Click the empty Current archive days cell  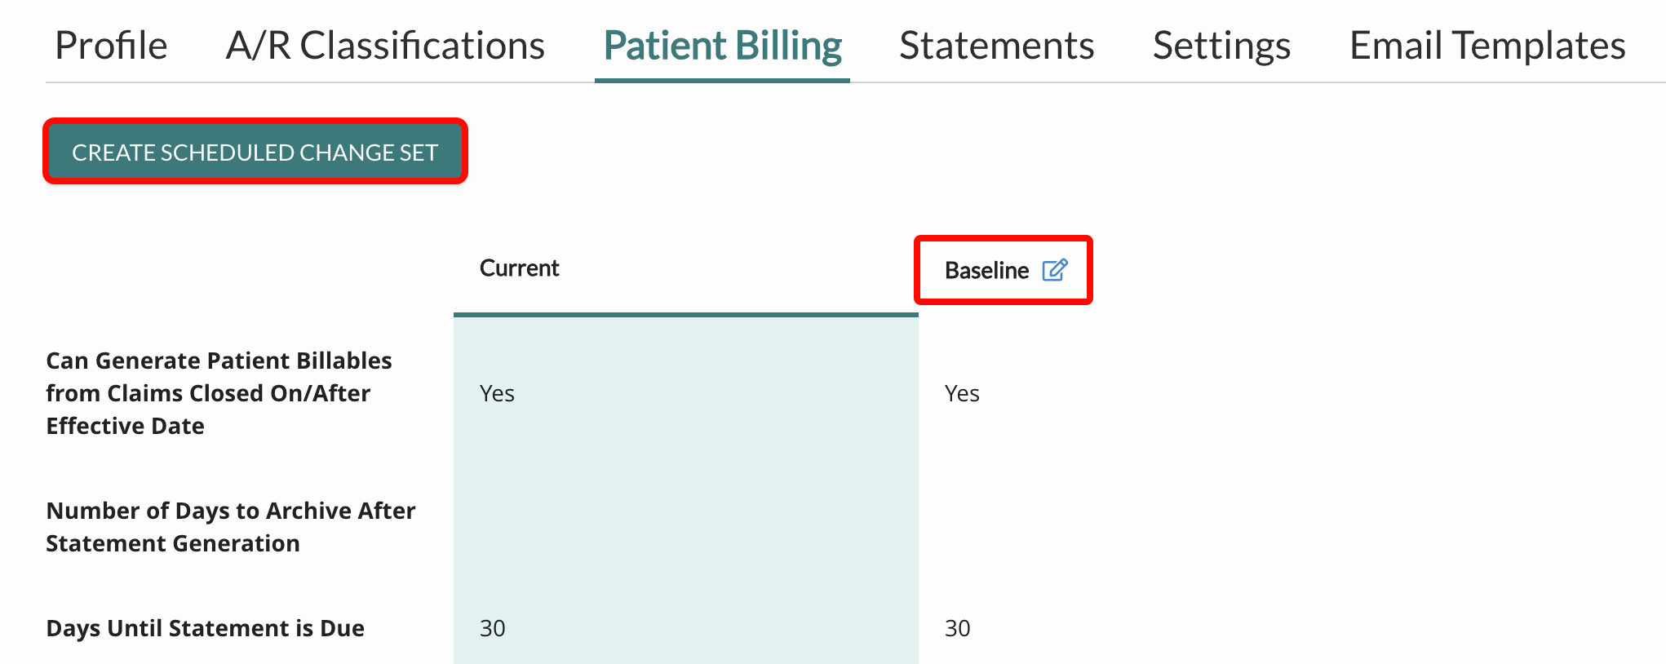click(686, 527)
